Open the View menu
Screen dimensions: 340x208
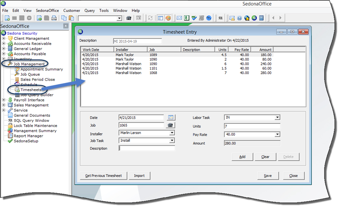pos(28,10)
